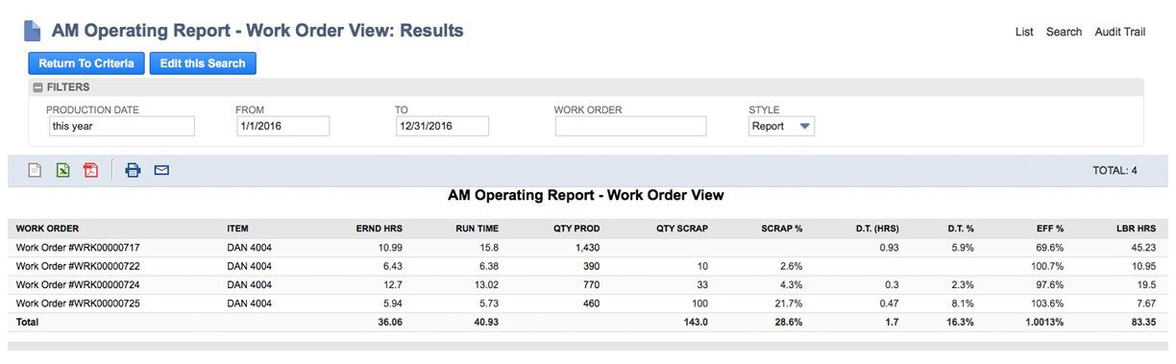Image resolution: width=1176 pixels, height=364 pixels.
Task: Select the Work Order #WRK00000722 row
Action: [588, 265]
